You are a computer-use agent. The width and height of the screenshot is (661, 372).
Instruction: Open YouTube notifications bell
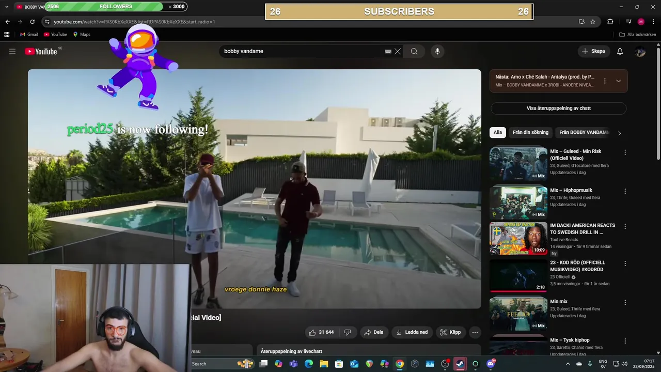(620, 51)
